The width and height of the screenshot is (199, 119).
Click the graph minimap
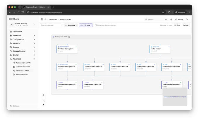tap(175, 97)
